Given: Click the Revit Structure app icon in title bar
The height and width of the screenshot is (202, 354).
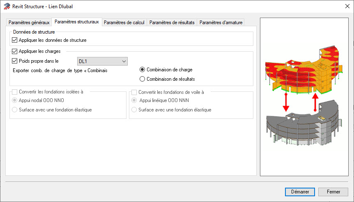Looking at the screenshot, I should (x=7, y=6).
